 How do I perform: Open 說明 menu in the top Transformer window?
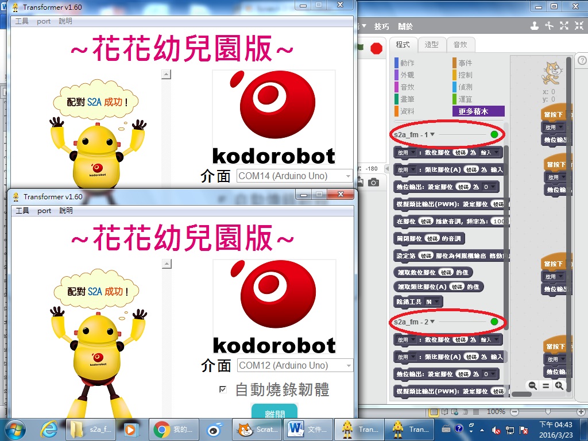65,21
